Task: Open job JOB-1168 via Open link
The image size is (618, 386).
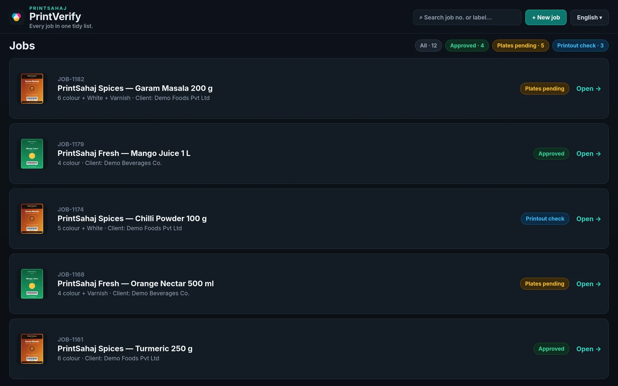Action: [x=588, y=284]
